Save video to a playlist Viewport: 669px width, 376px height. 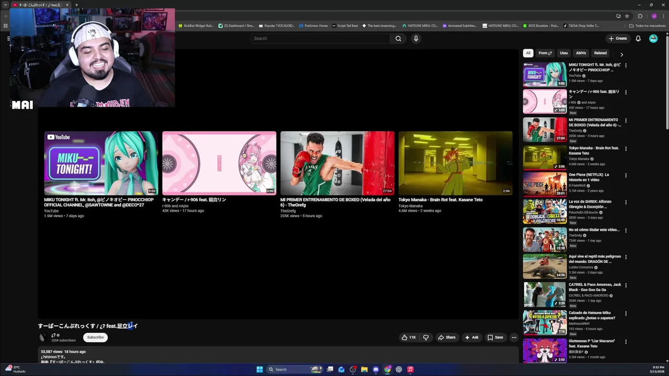(x=495, y=337)
